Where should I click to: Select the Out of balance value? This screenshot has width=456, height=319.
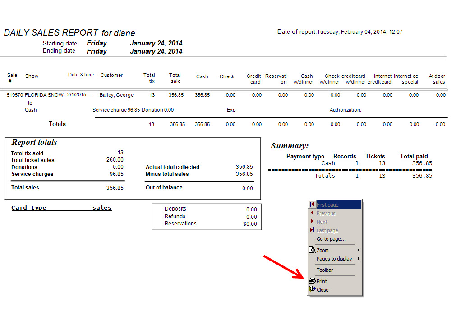[x=247, y=188]
